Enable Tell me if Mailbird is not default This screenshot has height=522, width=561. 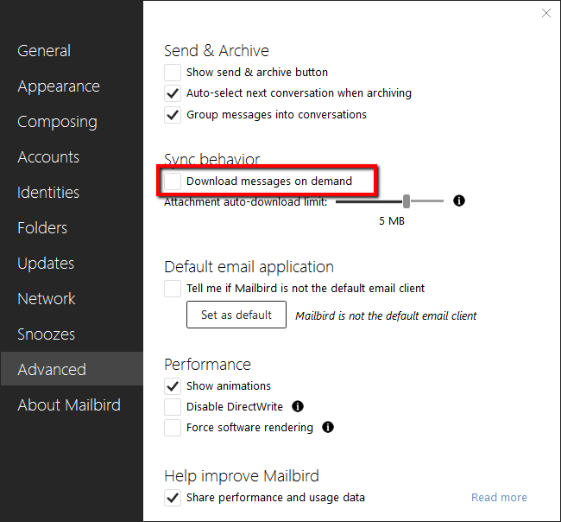[x=173, y=289]
